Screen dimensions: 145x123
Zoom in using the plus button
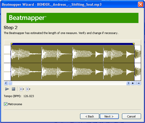click(x=133, y=83)
